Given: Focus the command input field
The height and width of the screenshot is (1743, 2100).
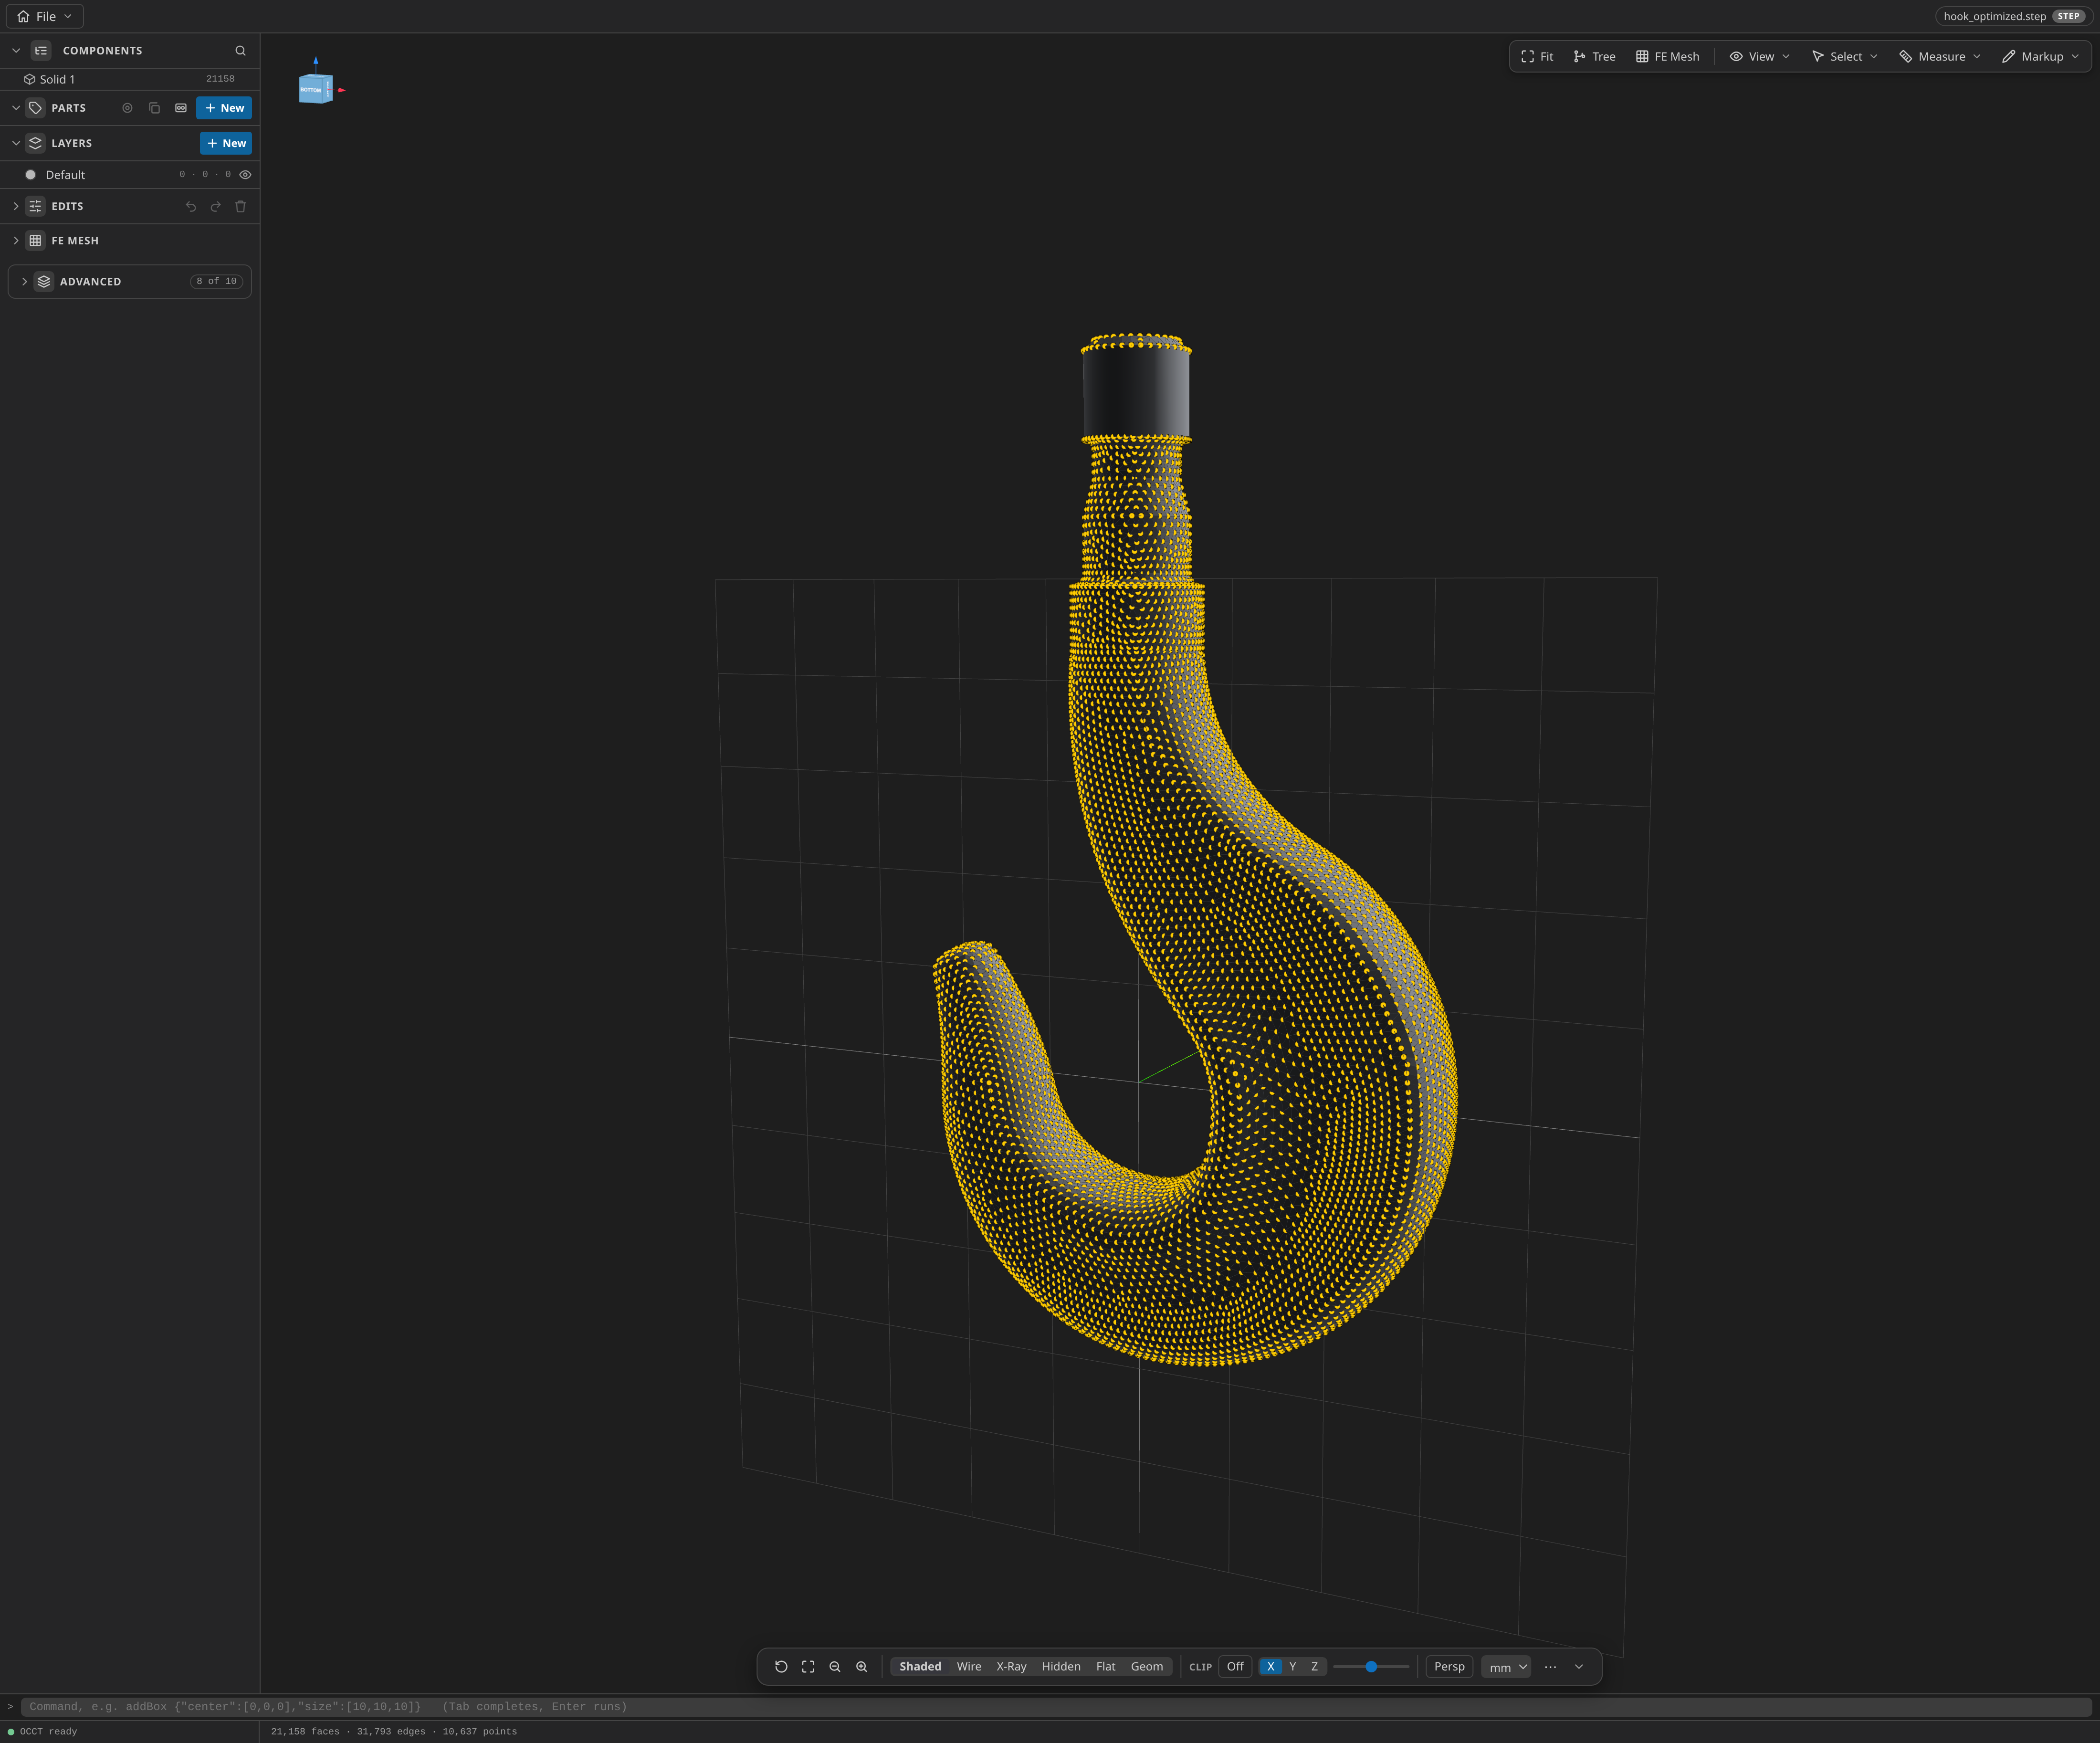Looking at the screenshot, I should click(1056, 1707).
